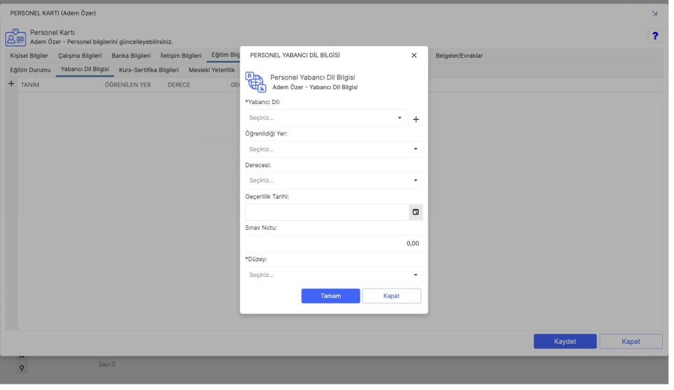674x390 pixels.
Task: Expand the Yabancı Dil dropdown
Action: click(326, 118)
